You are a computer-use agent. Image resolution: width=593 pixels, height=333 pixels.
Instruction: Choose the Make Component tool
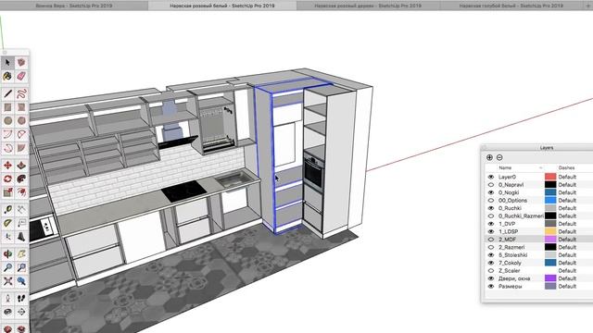(x=21, y=62)
